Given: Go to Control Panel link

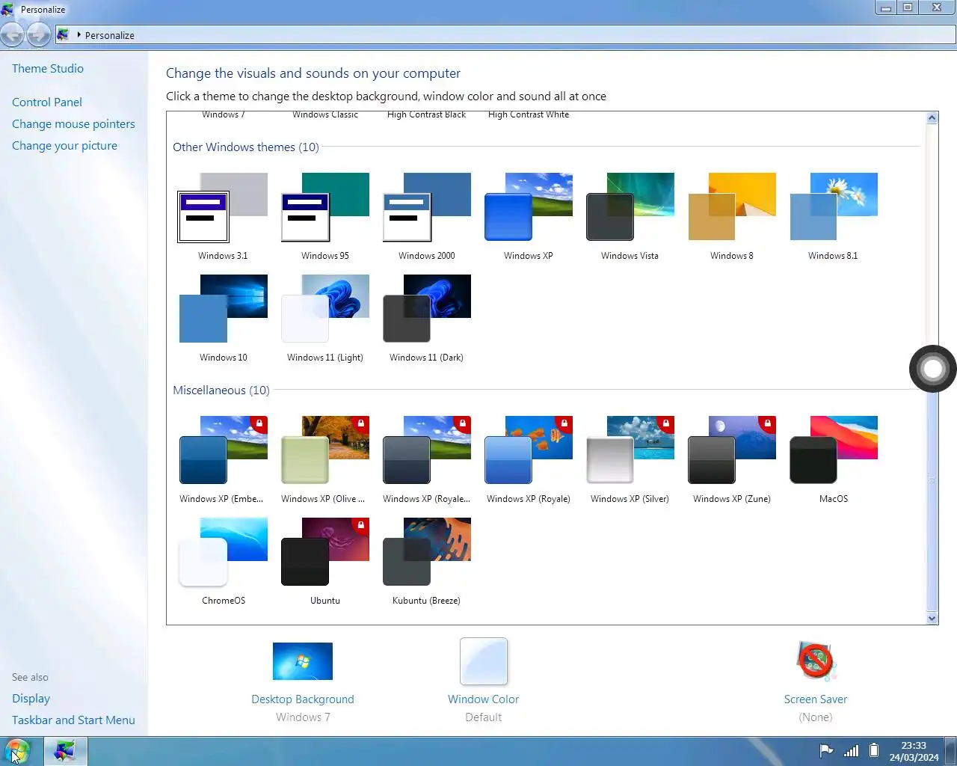Looking at the screenshot, I should [x=47, y=102].
